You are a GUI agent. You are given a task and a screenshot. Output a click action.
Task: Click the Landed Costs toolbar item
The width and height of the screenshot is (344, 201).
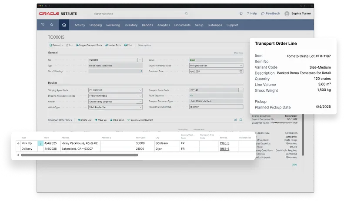pos(113,45)
